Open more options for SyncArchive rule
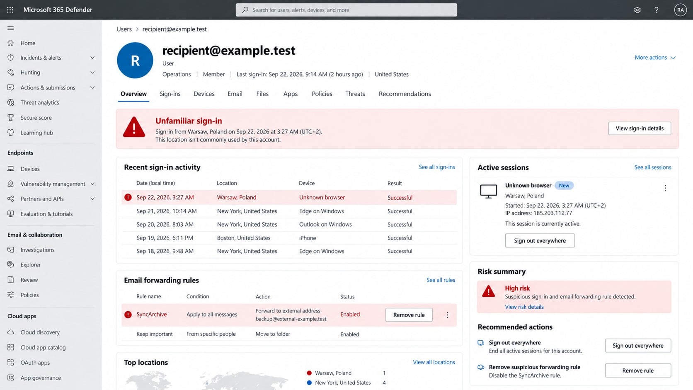Screen dimensions: 693x390 point(447,315)
